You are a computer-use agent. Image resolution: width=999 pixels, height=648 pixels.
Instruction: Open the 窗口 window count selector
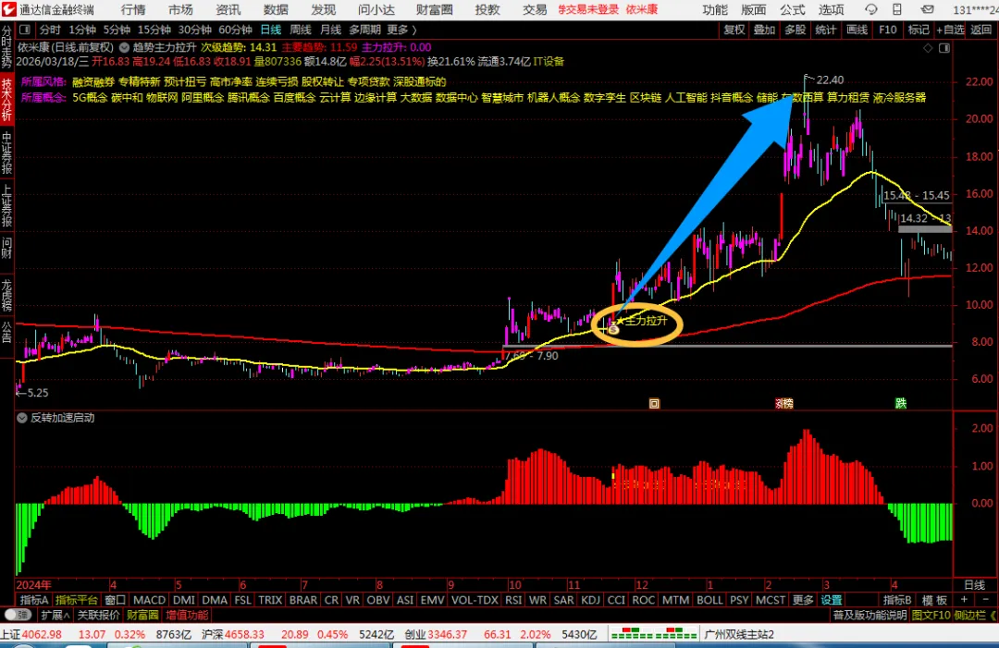click(x=116, y=600)
